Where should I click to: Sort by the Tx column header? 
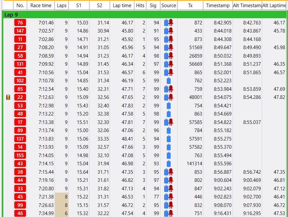(x=190, y=6)
